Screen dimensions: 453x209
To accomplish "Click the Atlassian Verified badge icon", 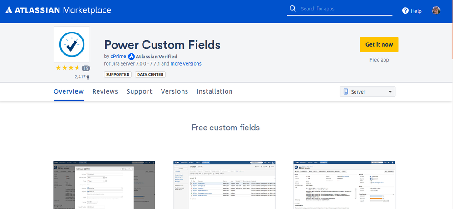I will coord(132,57).
